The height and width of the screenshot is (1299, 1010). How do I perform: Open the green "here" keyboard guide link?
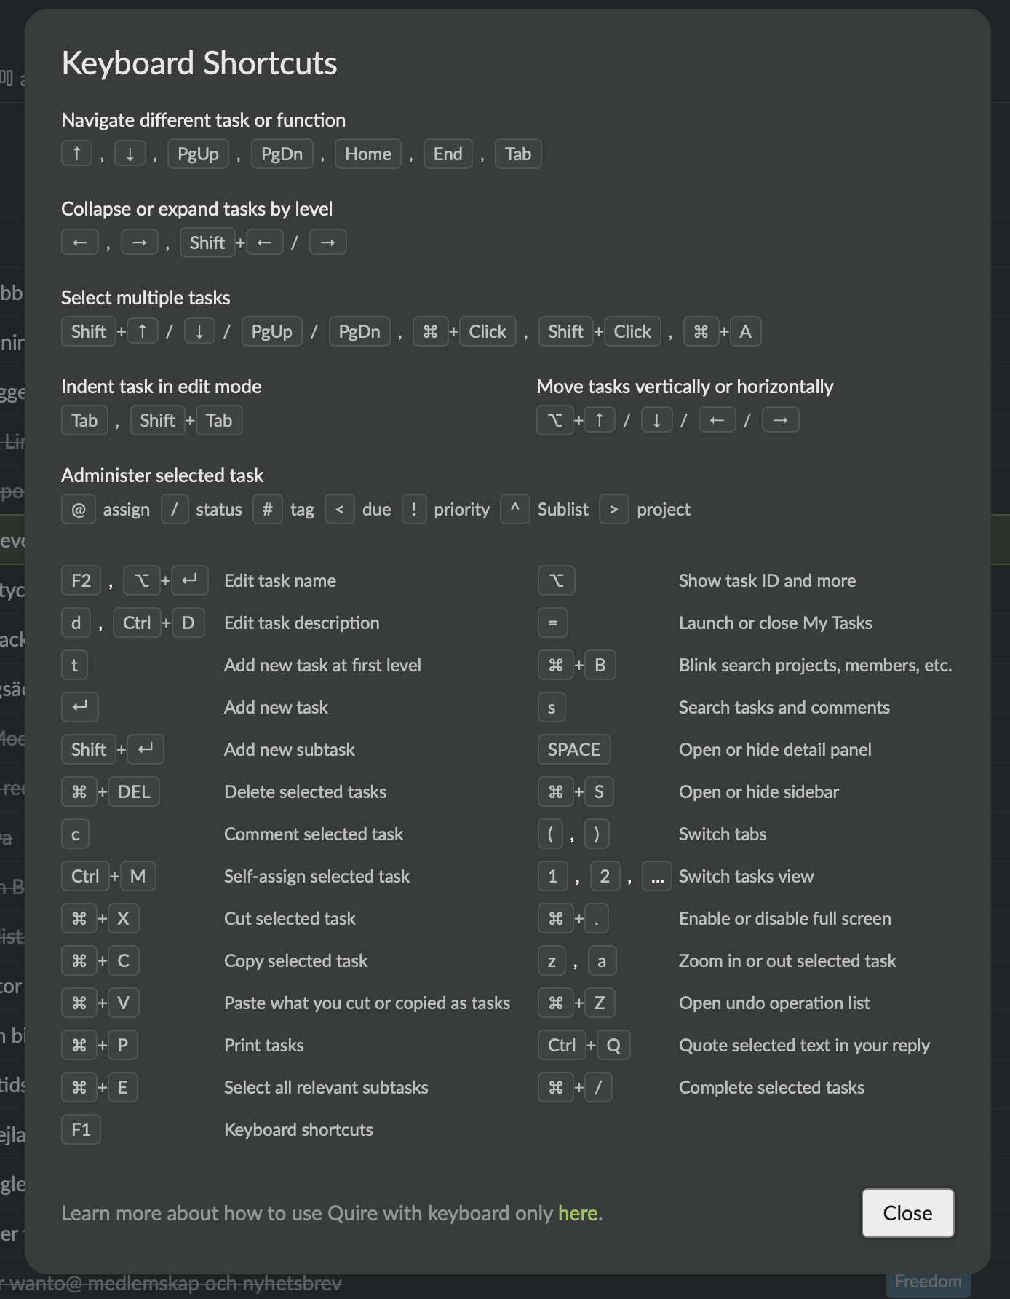click(x=578, y=1213)
